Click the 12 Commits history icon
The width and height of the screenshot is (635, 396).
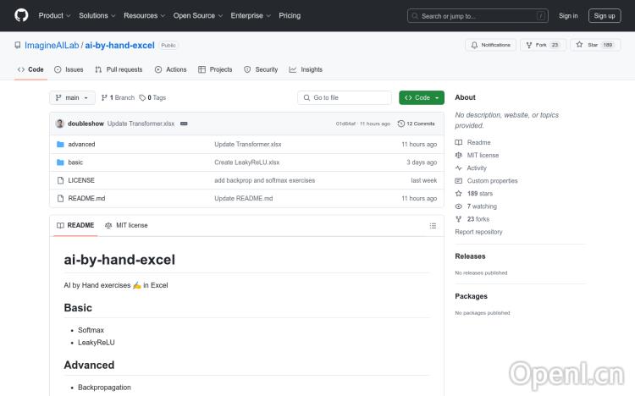[x=400, y=124]
